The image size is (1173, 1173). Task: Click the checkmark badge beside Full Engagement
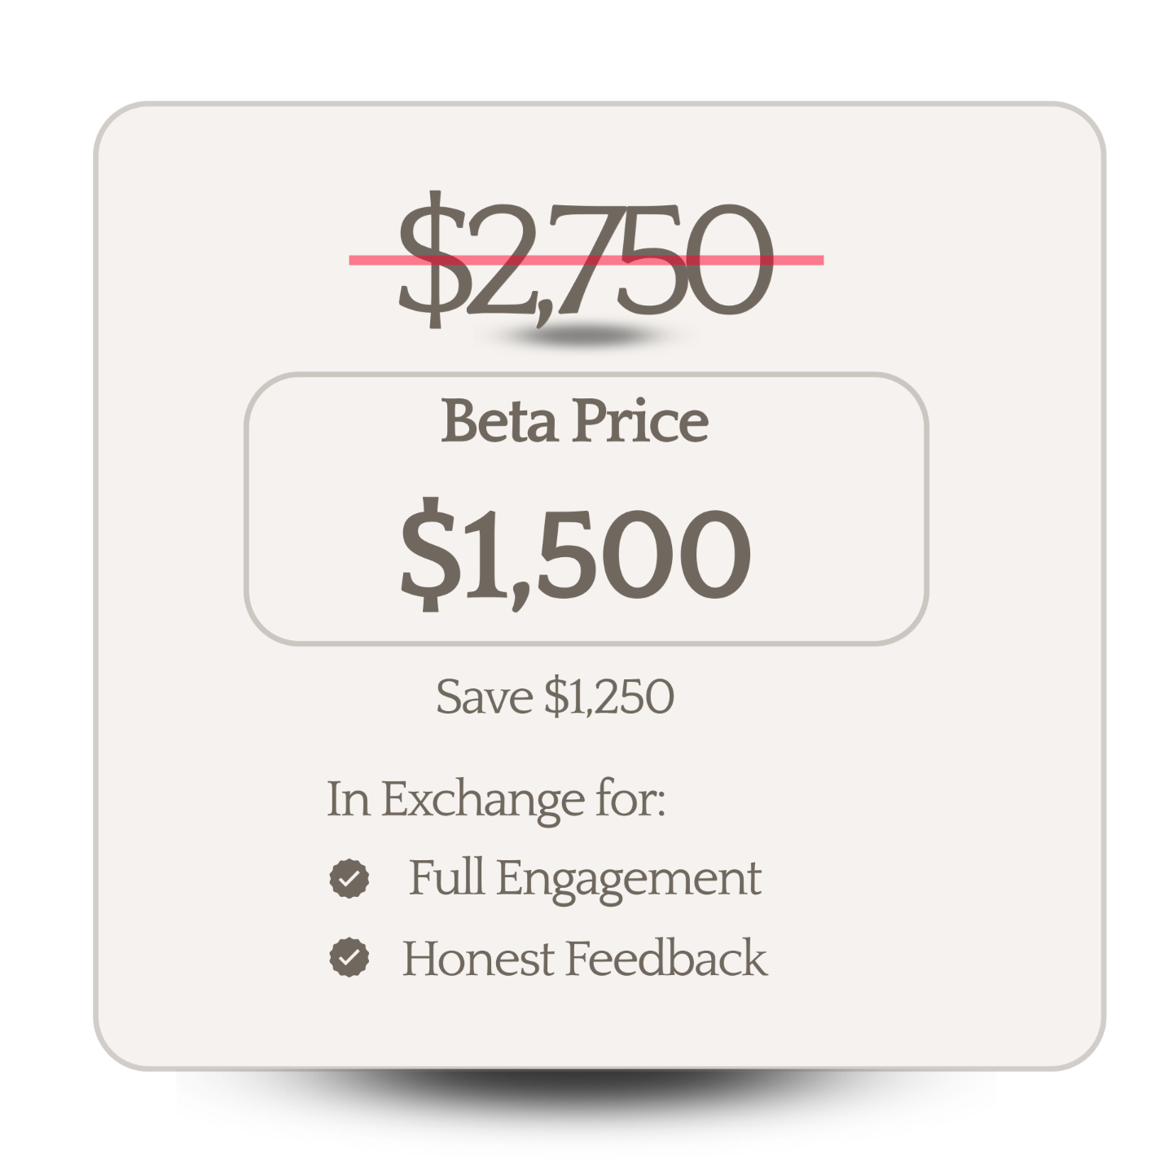(349, 879)
